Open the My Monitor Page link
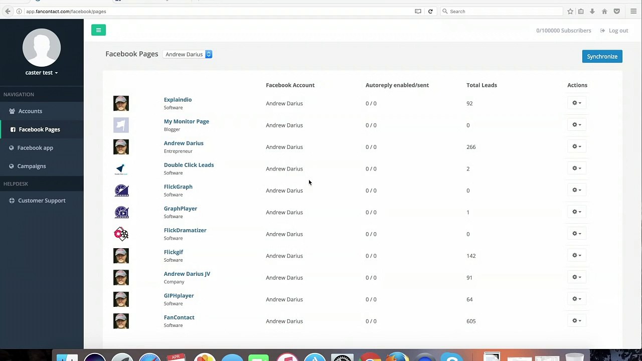The width and height of the screenshot is (642, 361). click(186, 121)
